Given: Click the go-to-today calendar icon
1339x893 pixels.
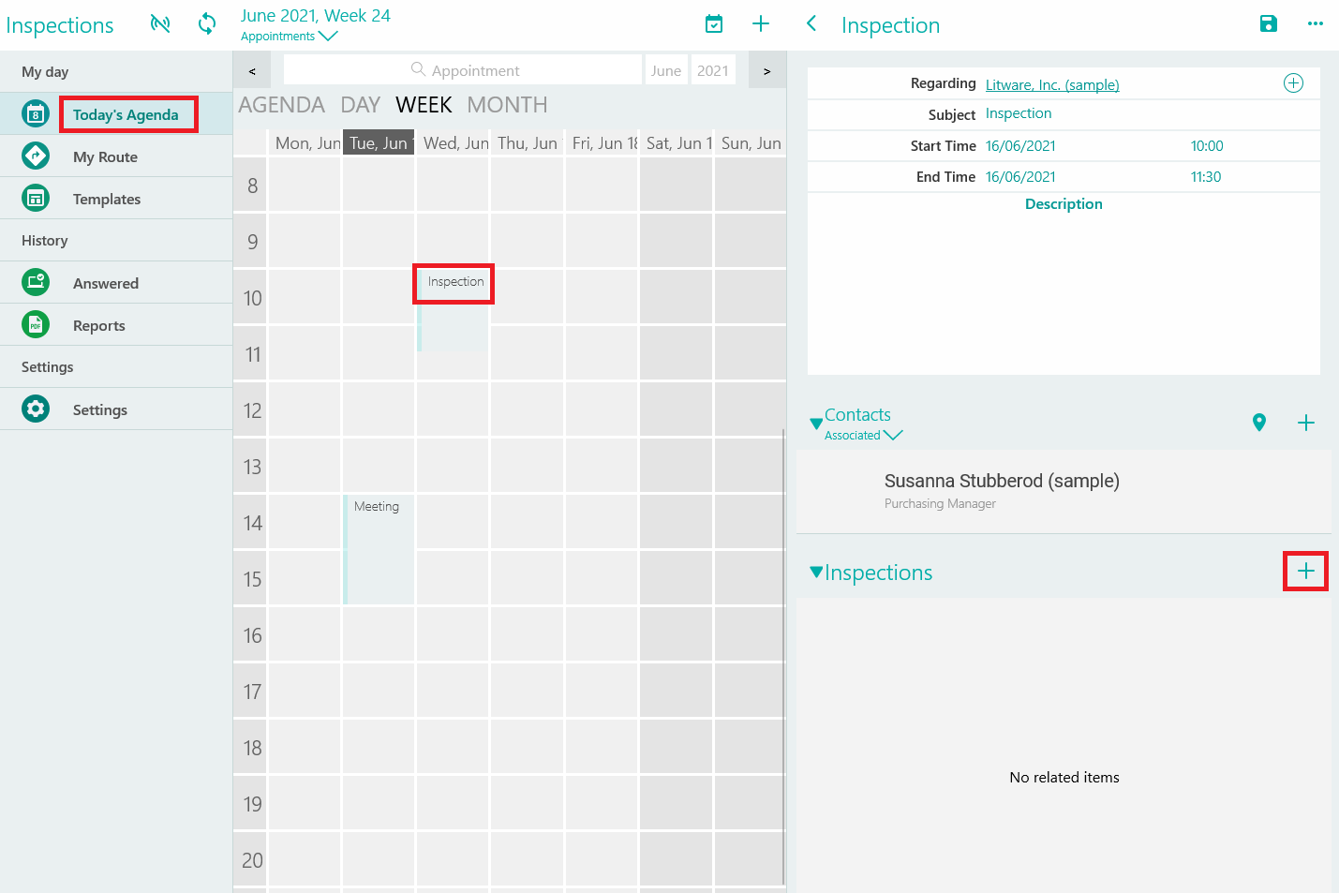Looking at the screenshot, I should click(x=714, y=24).
